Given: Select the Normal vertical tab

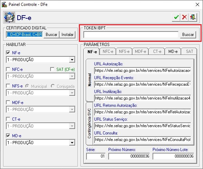Looking at the screenshot, I should 90,80.
